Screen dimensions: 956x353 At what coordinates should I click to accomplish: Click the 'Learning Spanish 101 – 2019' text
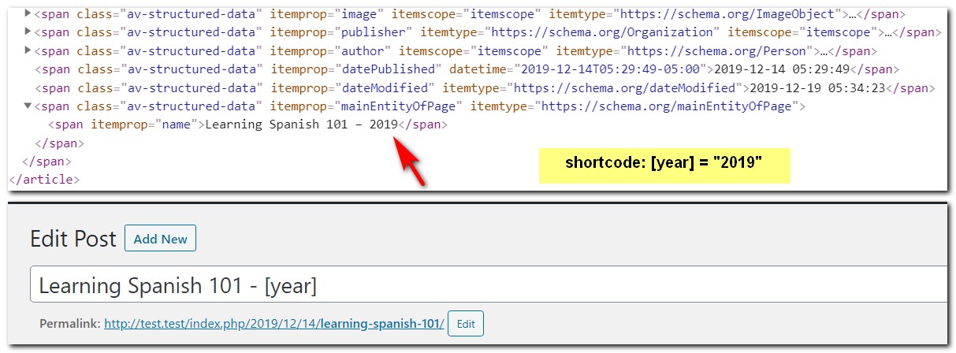(301, 124)
